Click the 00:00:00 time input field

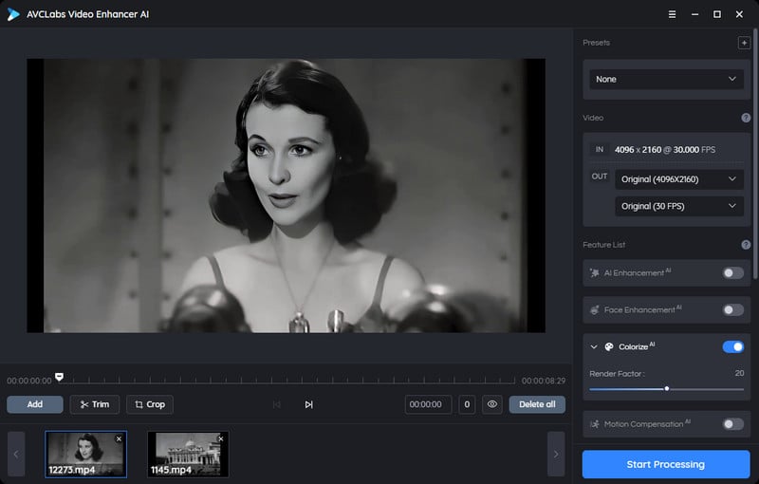click(x=428, y=404)
